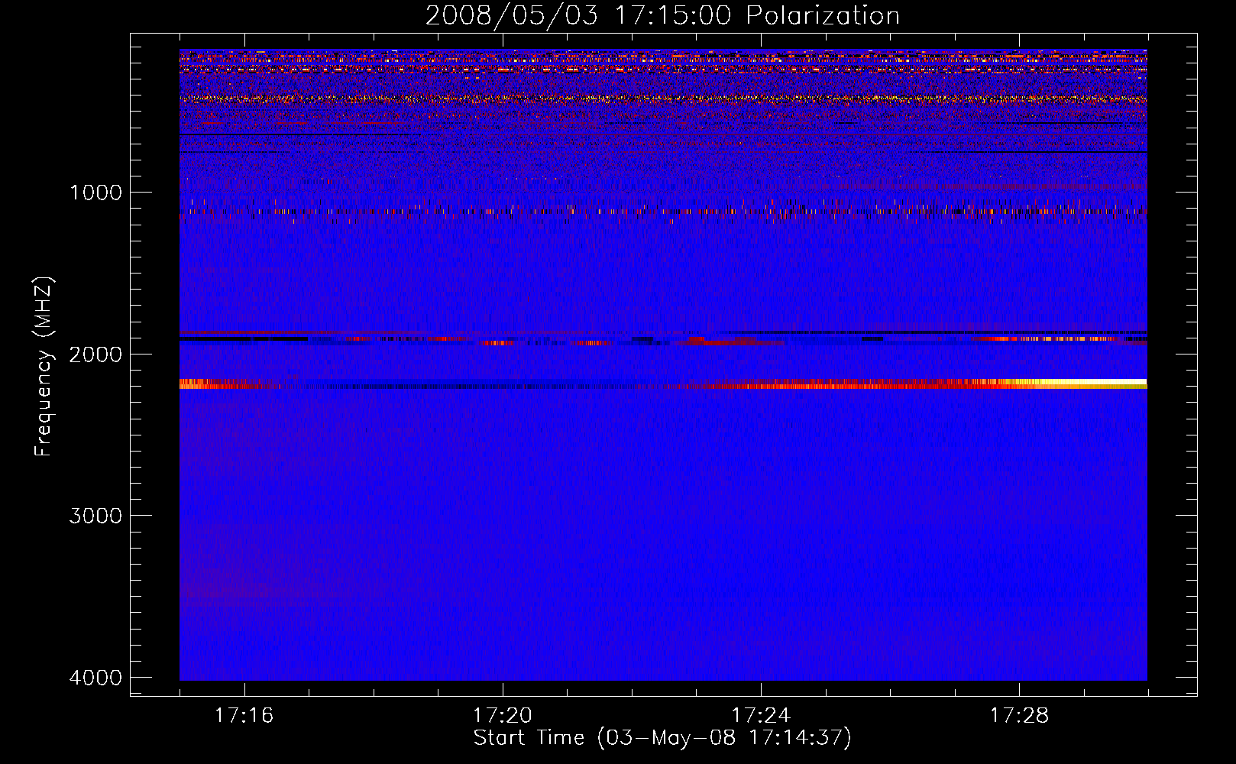Click the plot title '2008/05/03 17:15:00 Polarization'

coord(662,16)
